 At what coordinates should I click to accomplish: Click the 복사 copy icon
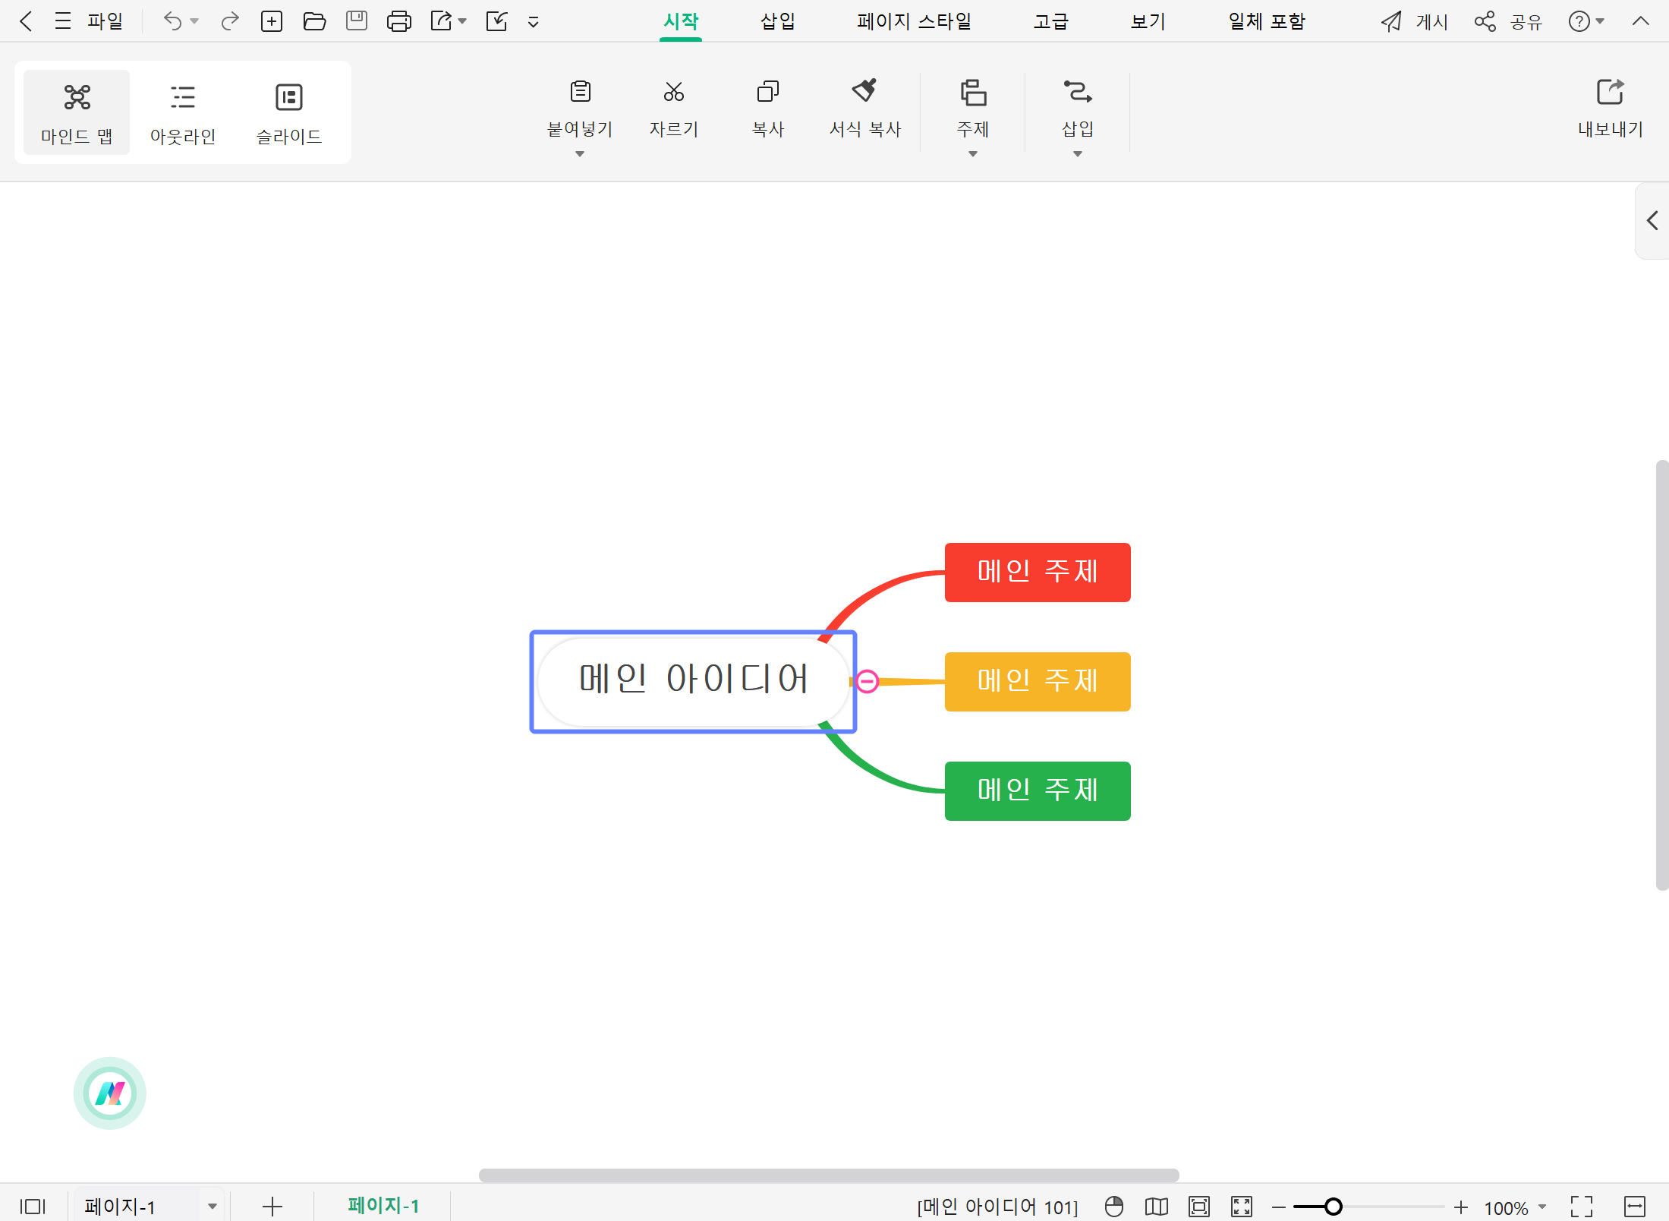[x=768, y=92]
